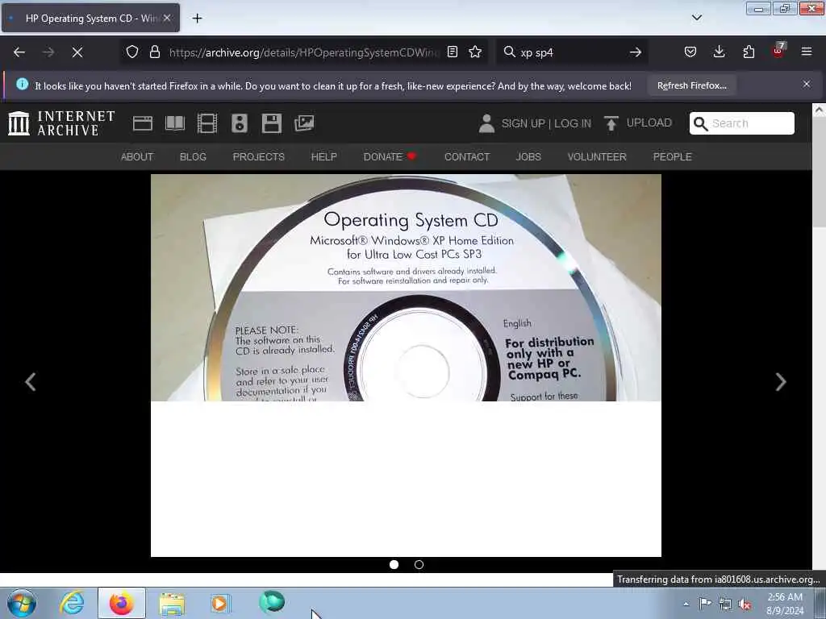Click Refresh Firefox button
The width and height of the screenshot is (826, 619).
tap(691, 85)
